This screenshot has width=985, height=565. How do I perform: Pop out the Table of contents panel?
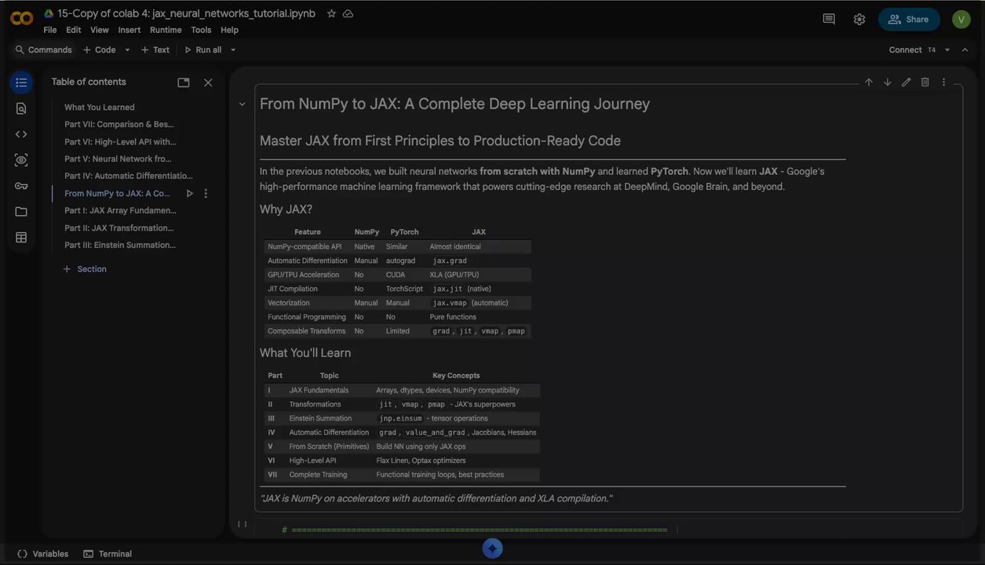click(x=184, y=82)
